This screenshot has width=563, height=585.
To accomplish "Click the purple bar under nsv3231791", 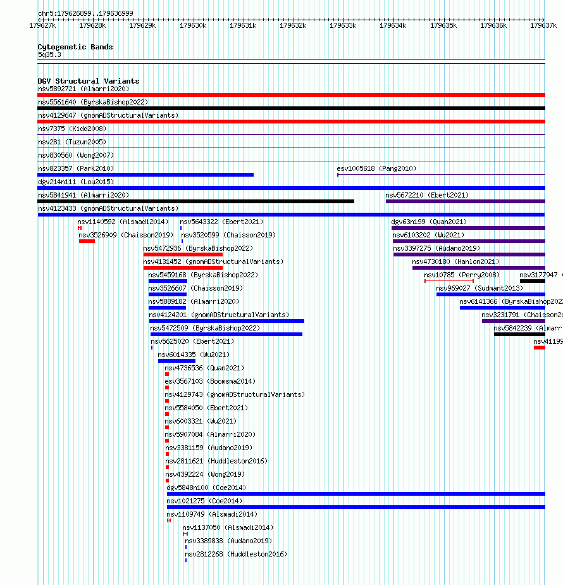I will [x=514, y=321].
